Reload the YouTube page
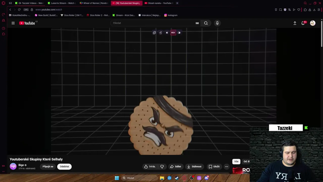This screenshot has height=182, width=323. coord(19,10)
